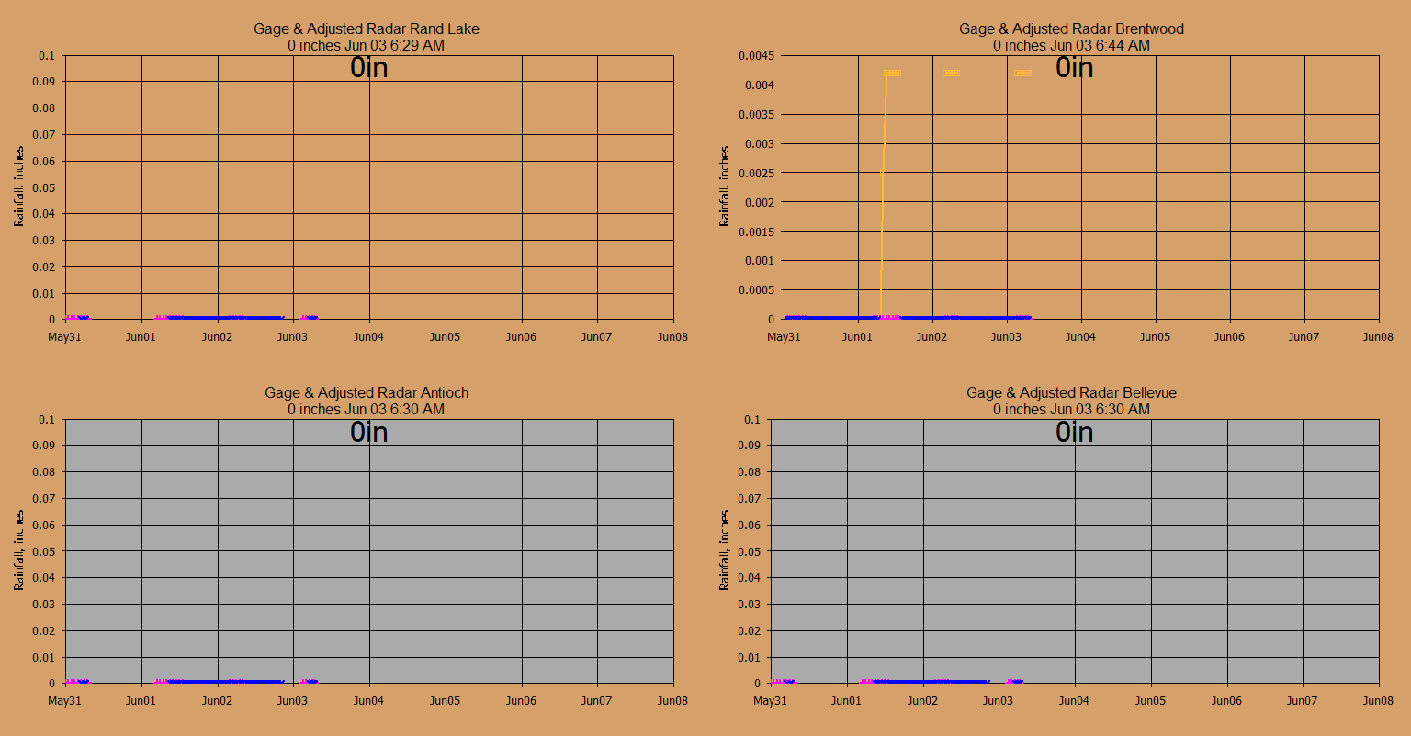Screen dimensions: 1411x736
Task: Click the Bellevue 'Rainfall, inches' axis label
Action: coord(725,550)
